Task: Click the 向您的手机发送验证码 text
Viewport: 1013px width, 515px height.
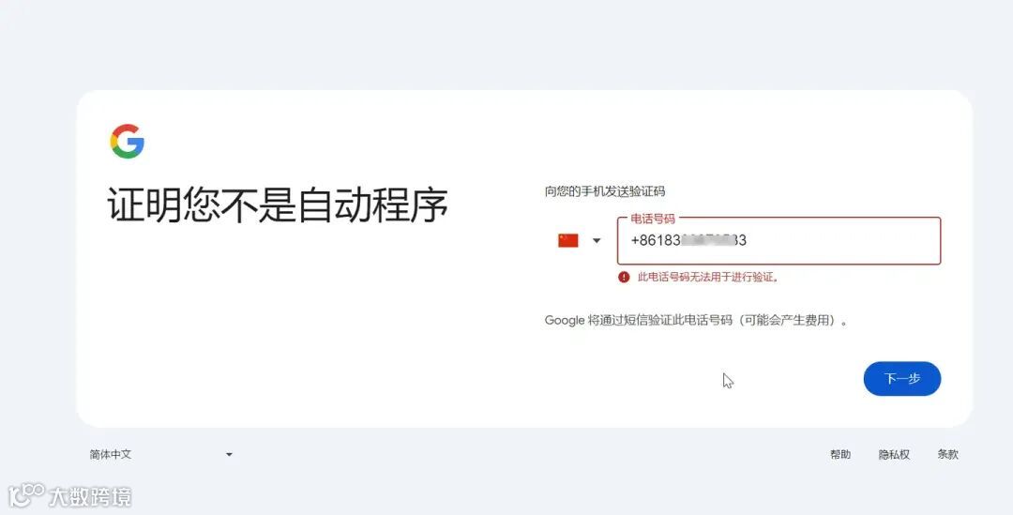Action: 605,191
